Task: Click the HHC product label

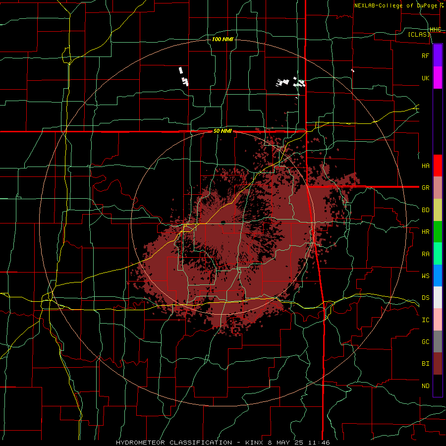Action: coord(436,30)
